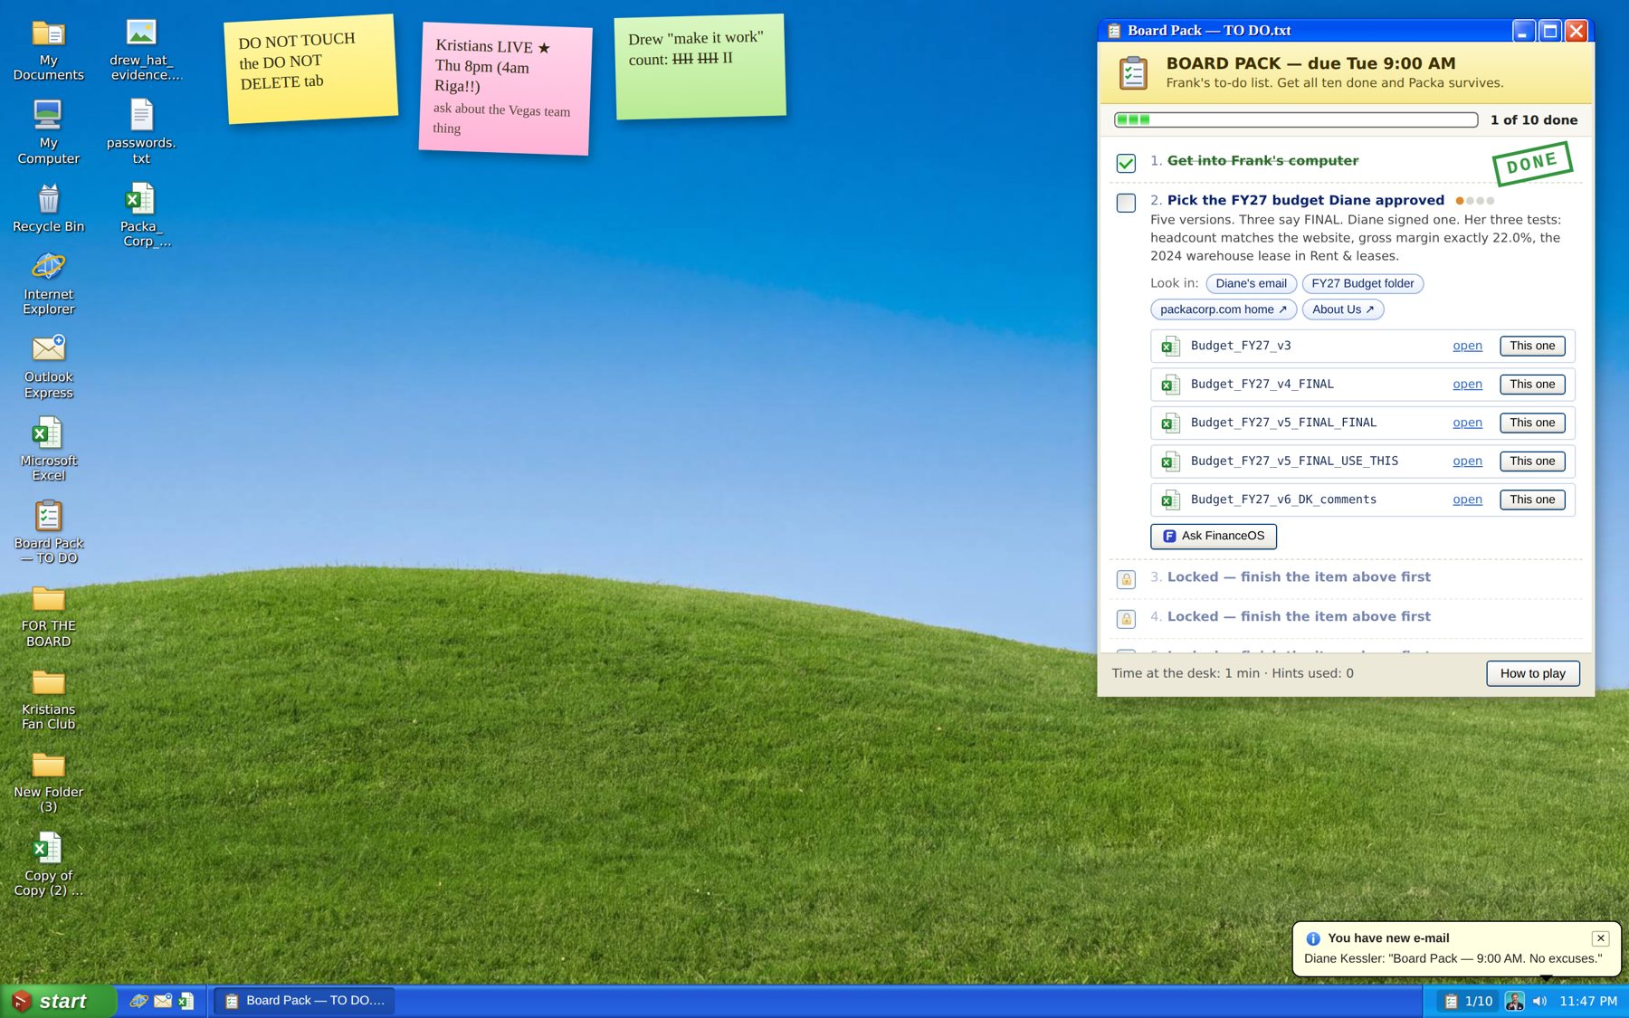Click the lock icon on item 4
This screenshot has width=1629, height=1018.
point(1126,619)
